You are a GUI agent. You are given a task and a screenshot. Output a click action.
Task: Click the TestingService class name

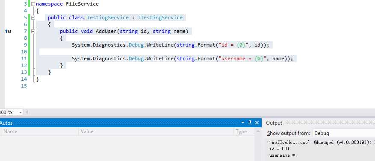(108, 18)
